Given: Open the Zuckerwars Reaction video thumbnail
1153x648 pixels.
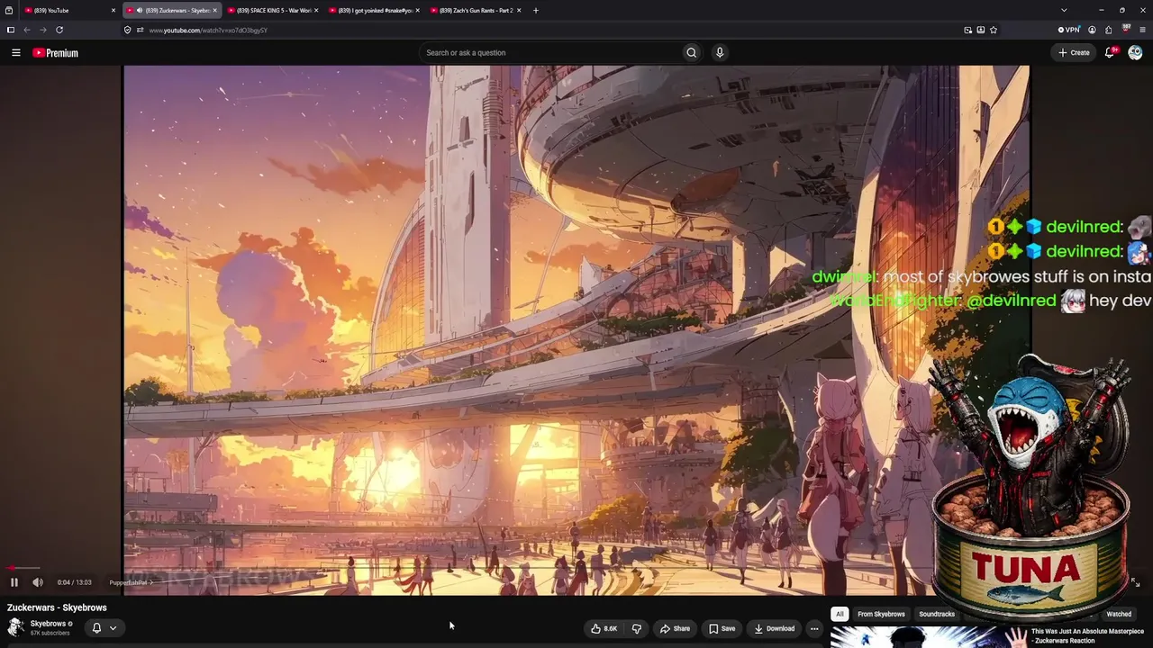Looking at the screenshot, I should 928,637.
